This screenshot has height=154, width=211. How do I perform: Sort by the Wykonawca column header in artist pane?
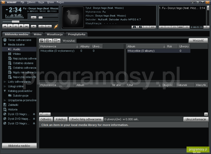tap(59, 46)
